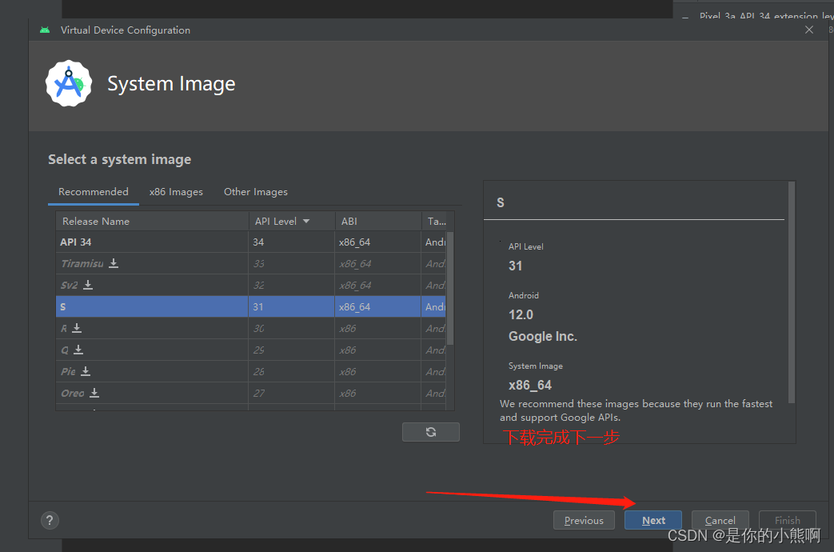
Task: Download the Sv2 system image
Action: (88, 285)
